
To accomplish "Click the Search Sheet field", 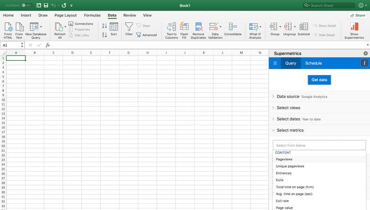I will [329, 5].
